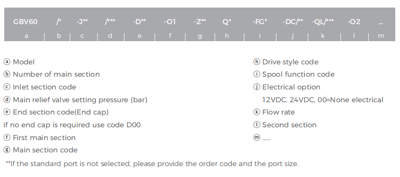The image size is (400, 177).
Task: Click the -O1 first main section segment
Action: click(169, 22)
